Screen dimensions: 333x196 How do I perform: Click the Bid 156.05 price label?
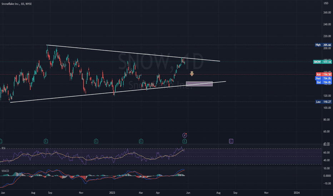[324, 82]
